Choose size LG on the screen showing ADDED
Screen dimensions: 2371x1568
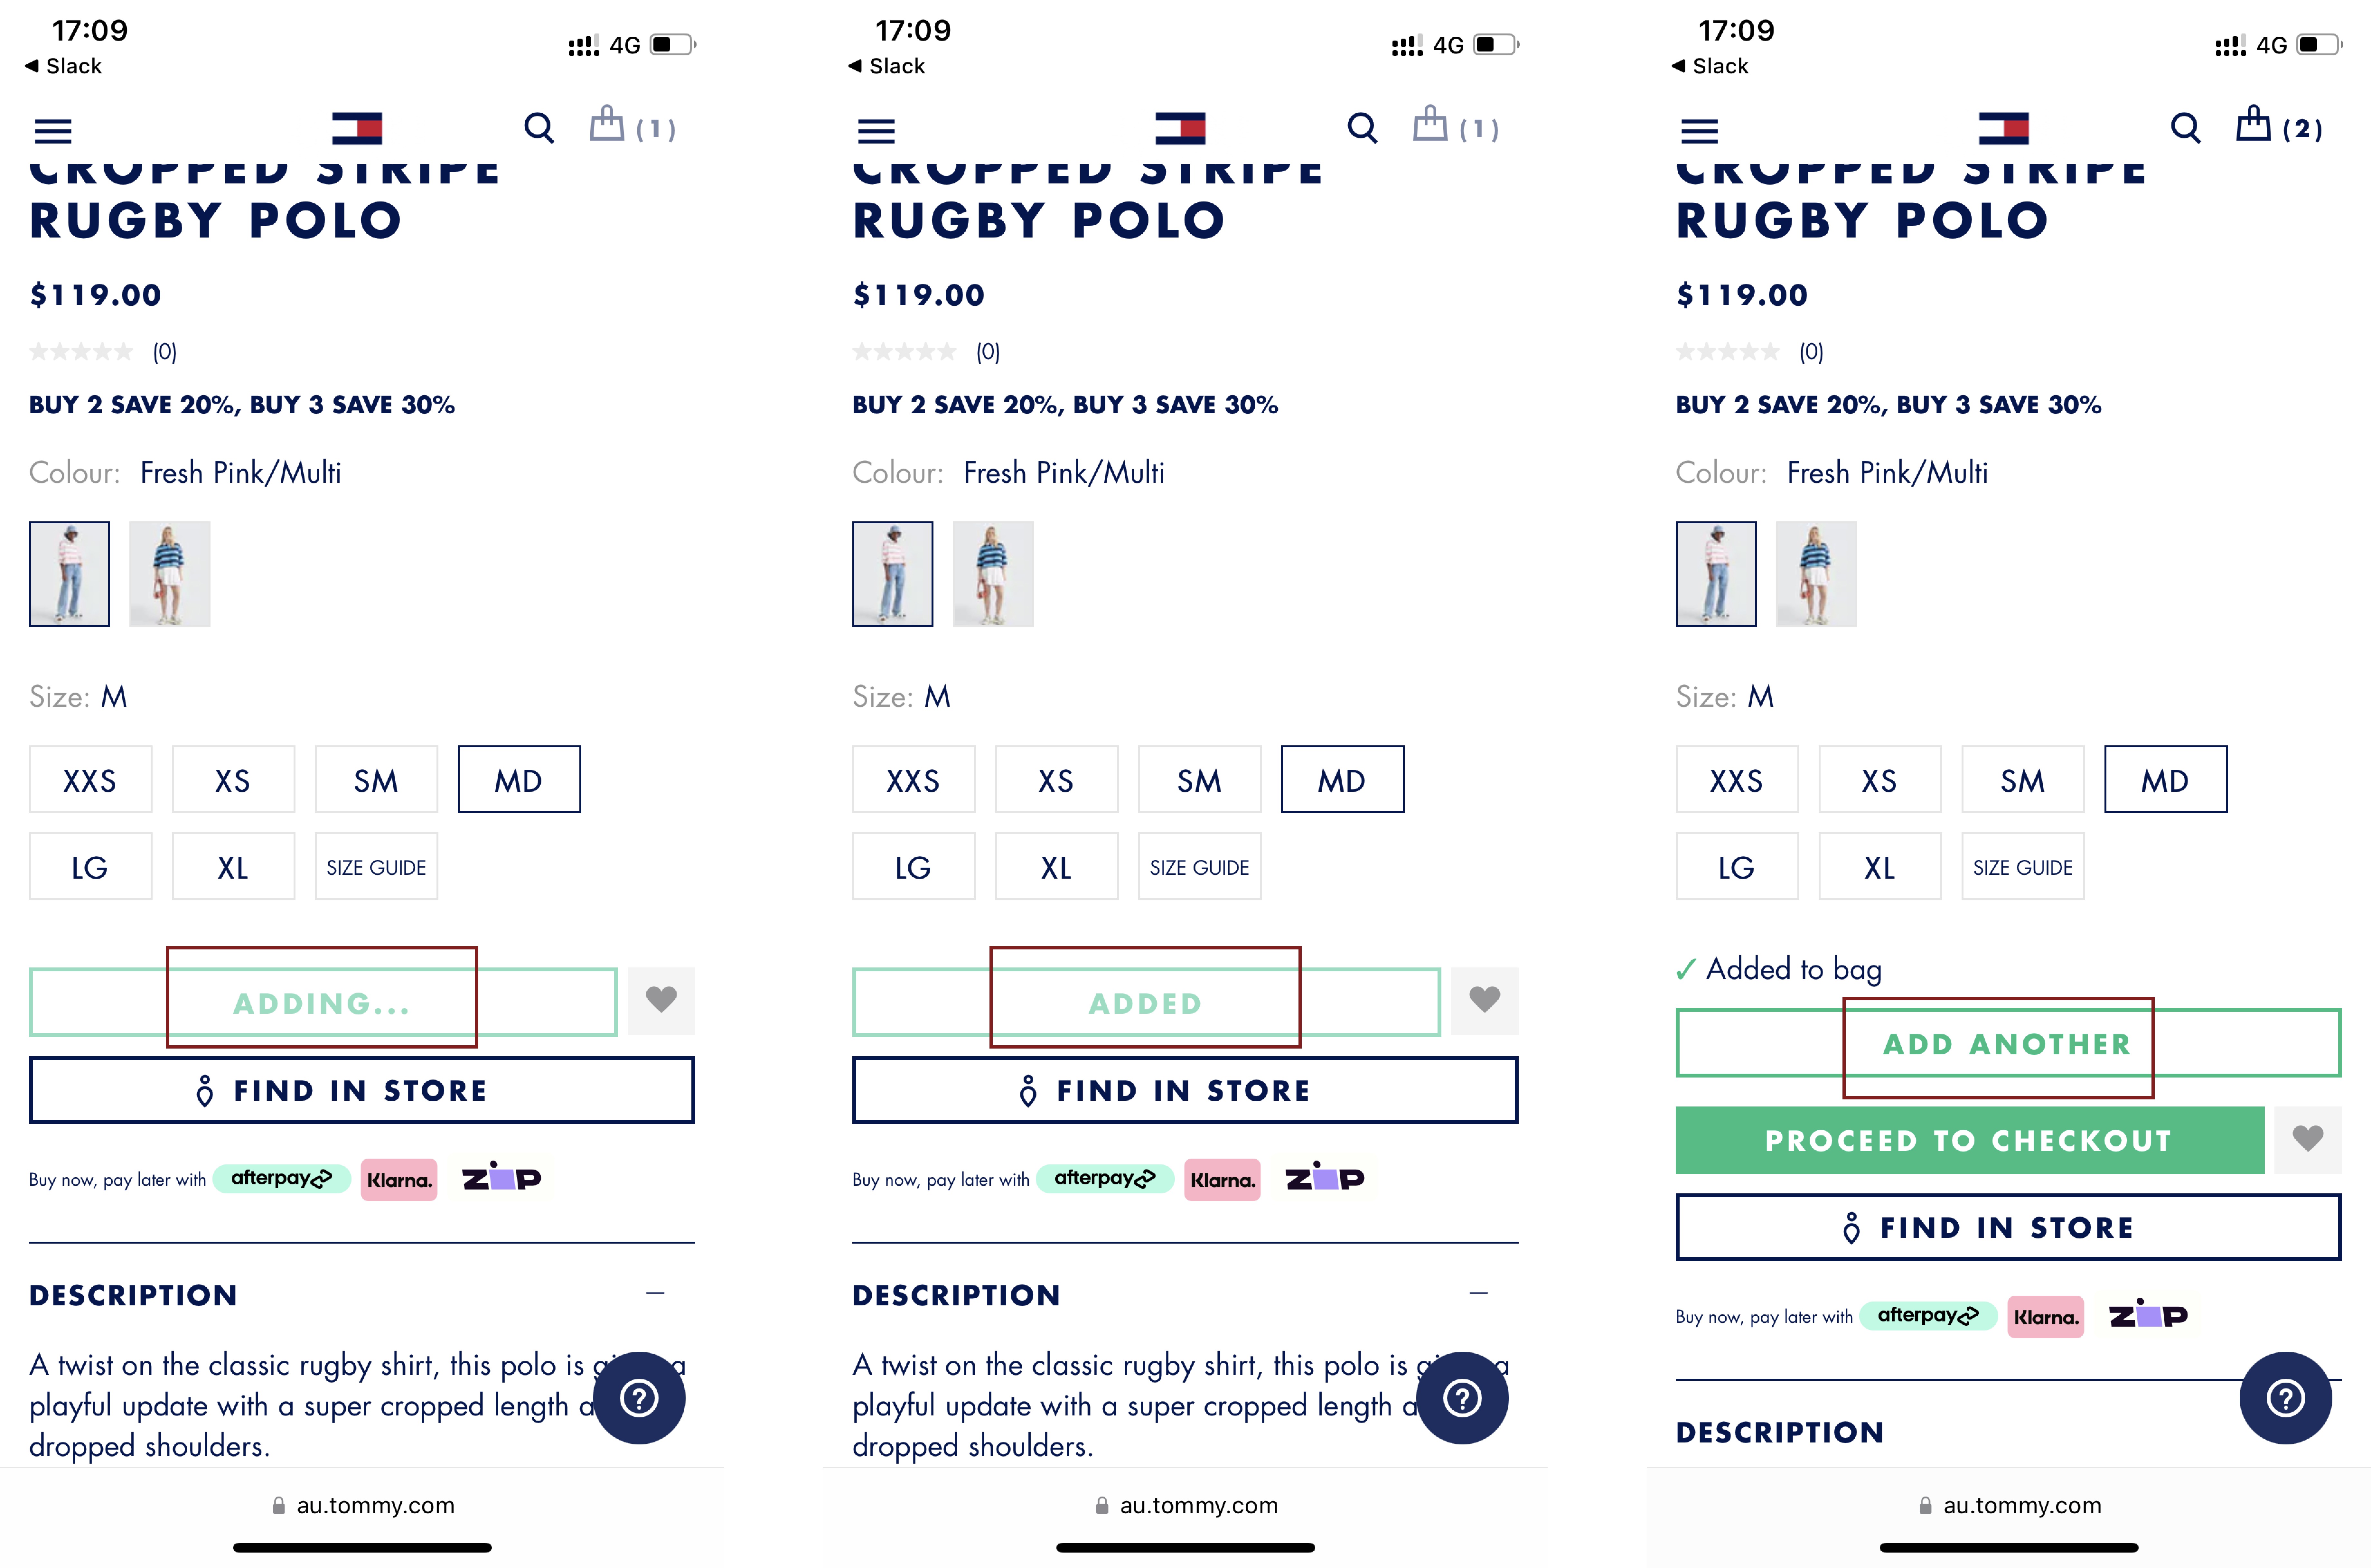coord(913,867)
